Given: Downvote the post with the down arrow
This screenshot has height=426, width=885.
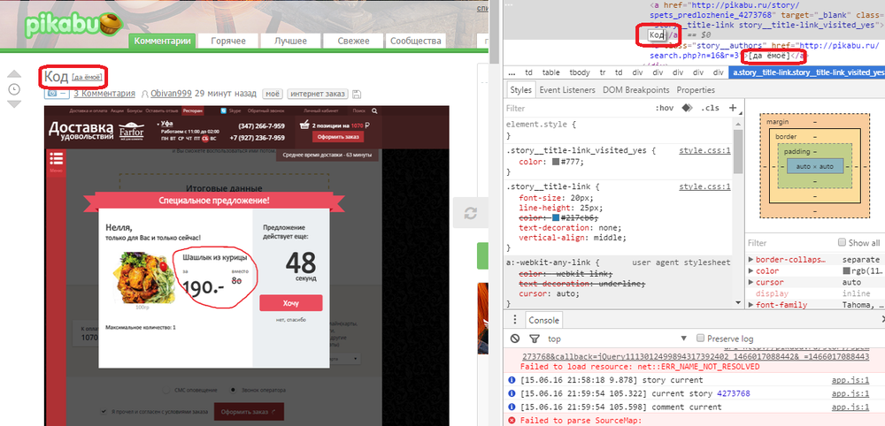Looking at the screenshot, I should coord(14,103).
